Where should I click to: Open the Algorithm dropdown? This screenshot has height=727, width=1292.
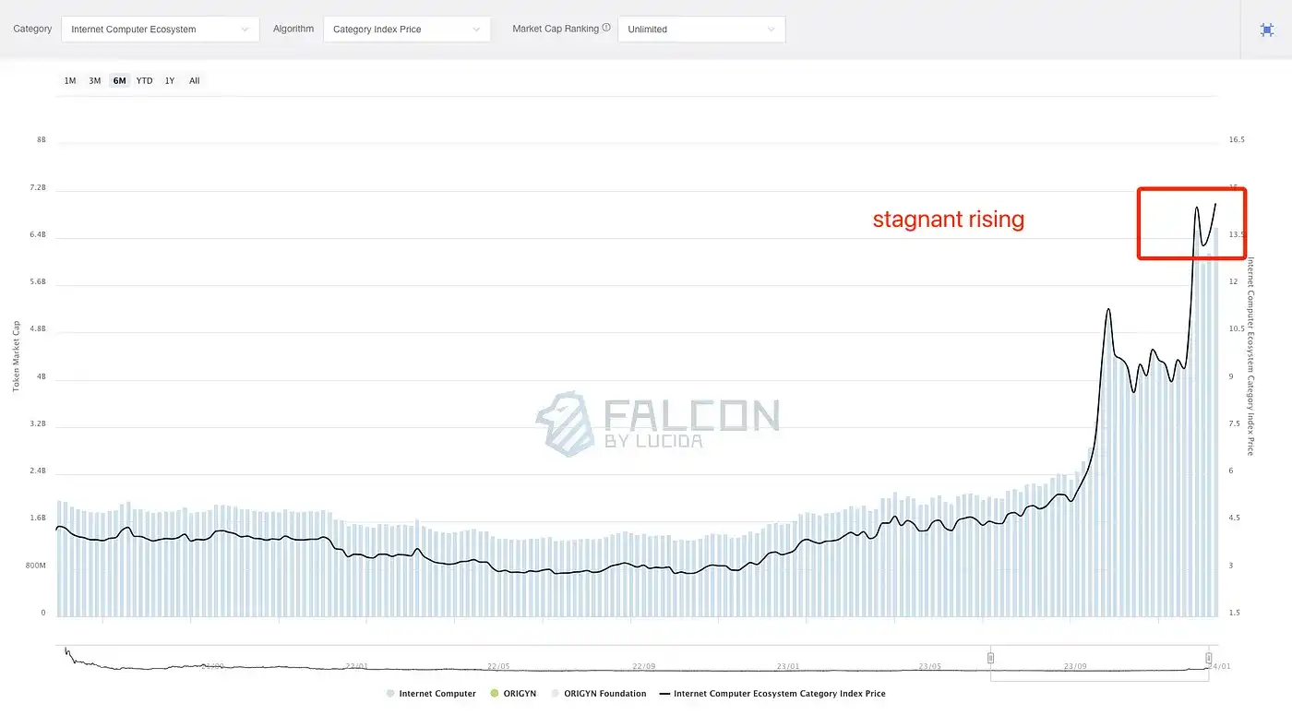pos(405,30)
